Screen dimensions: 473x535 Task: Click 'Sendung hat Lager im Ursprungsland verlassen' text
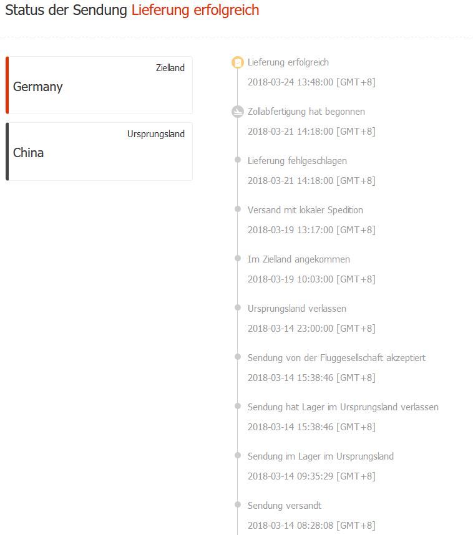(x=343, y=407)
